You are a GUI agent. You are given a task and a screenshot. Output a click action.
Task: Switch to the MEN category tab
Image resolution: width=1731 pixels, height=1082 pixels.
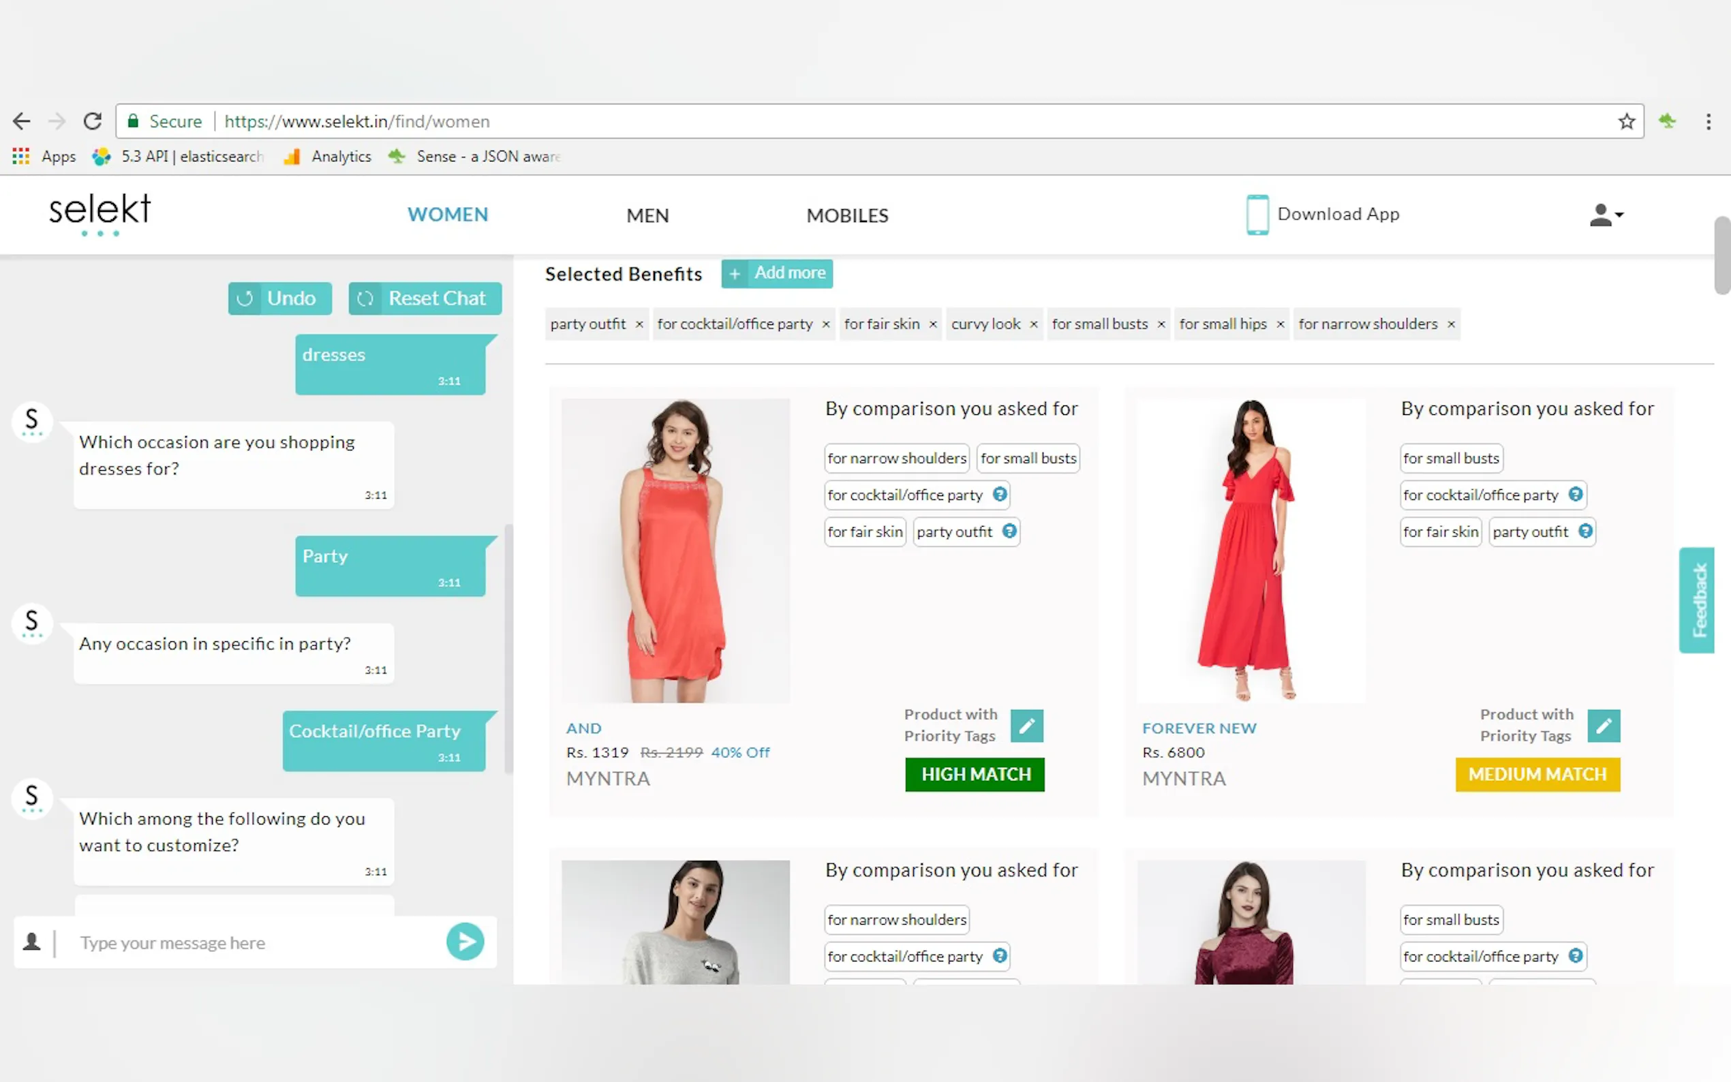coord(647,215)
